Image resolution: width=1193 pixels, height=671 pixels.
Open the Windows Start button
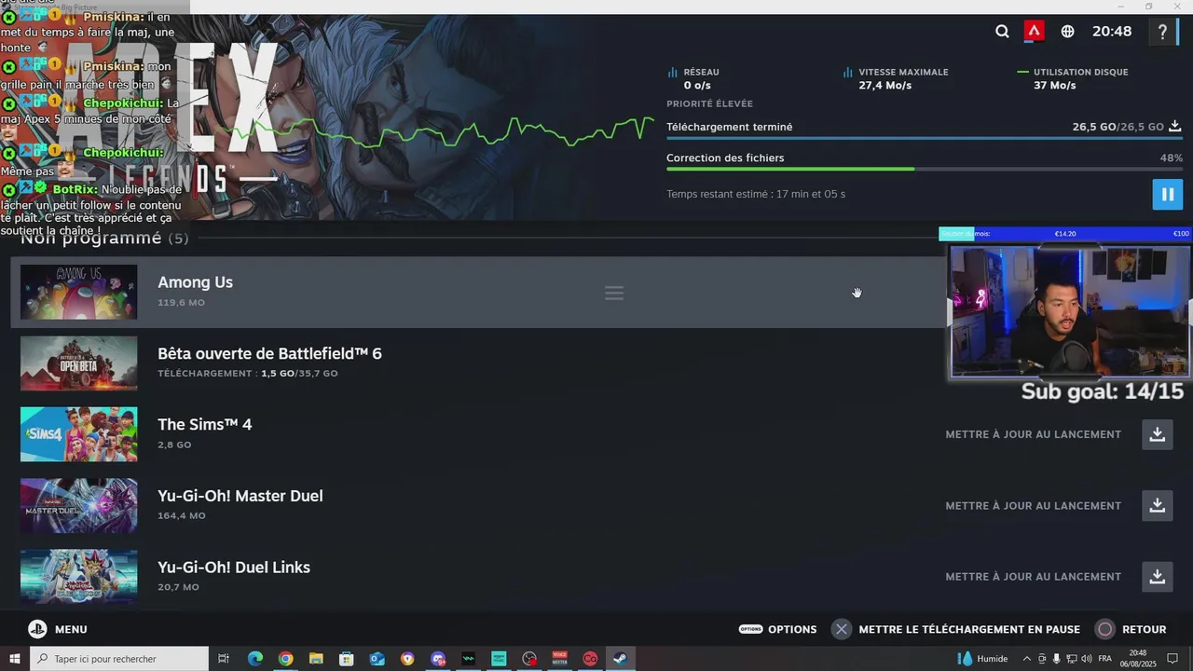click(x=14, y=659)
